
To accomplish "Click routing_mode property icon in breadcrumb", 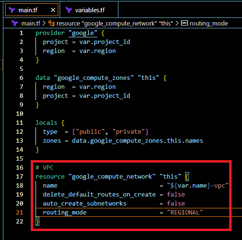I will (x=184, y=23).
